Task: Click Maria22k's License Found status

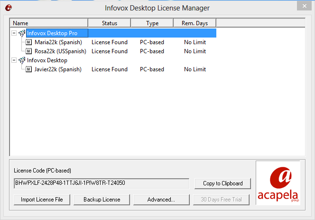Action: coord(110,42)
